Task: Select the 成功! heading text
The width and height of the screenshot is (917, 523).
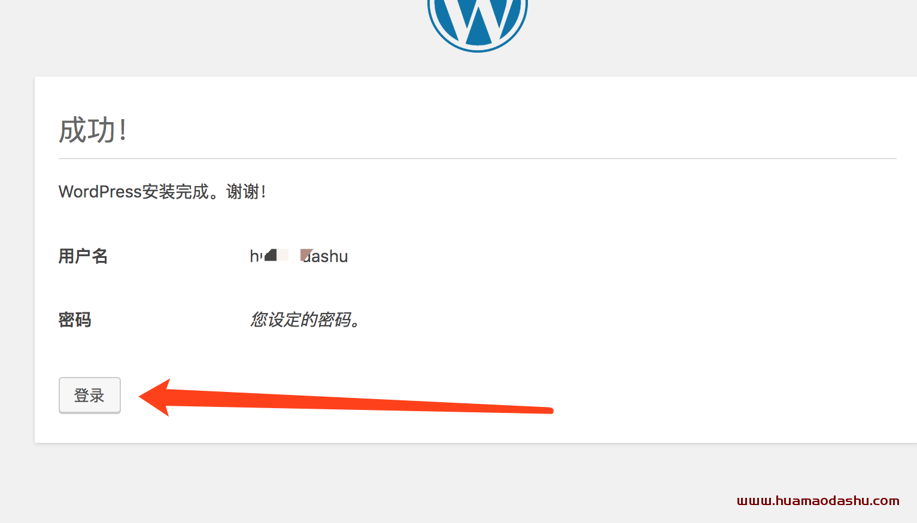Action: 93,130
